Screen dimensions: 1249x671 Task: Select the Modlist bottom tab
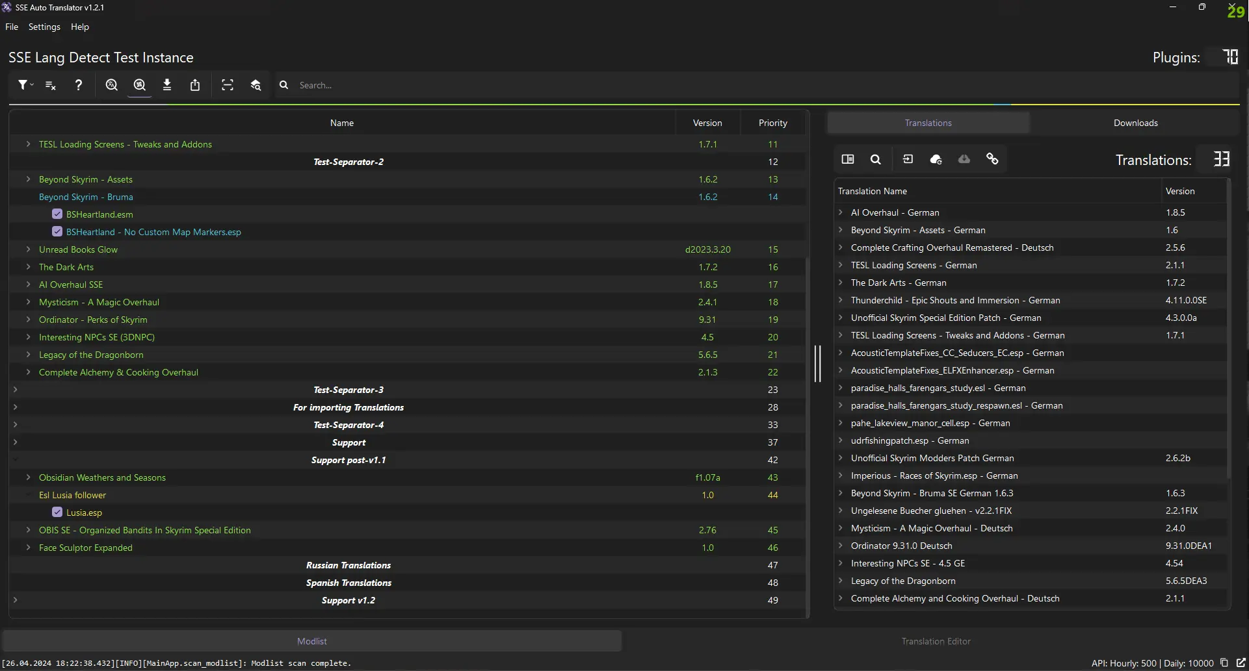tap(312, 641)
